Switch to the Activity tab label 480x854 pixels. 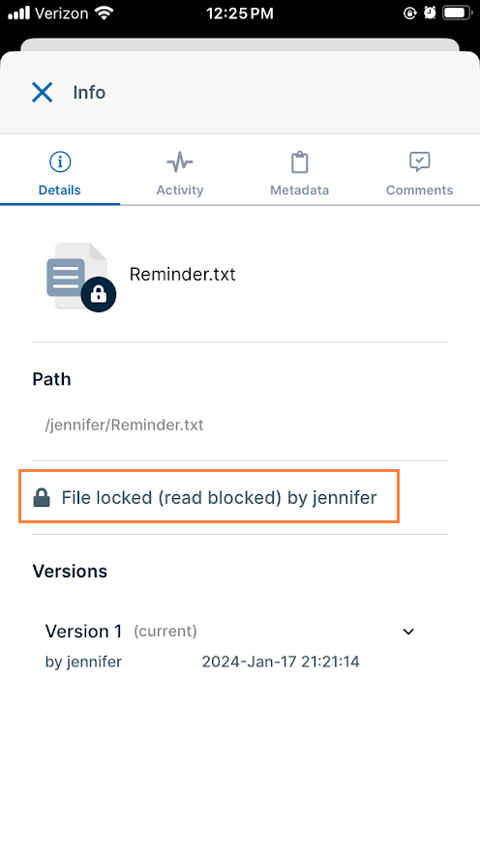(180, 191)
